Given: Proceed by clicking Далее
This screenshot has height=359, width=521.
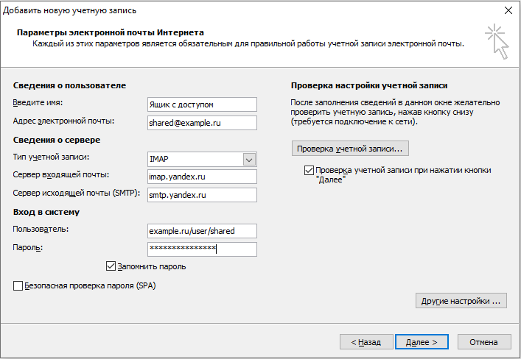Looking at the screenshot, I should pos(422,342).
